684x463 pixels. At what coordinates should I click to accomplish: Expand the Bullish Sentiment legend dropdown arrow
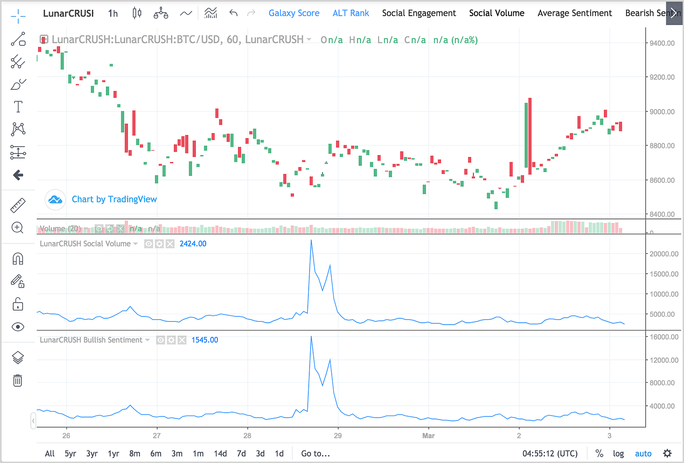click(x=147, y=340)
